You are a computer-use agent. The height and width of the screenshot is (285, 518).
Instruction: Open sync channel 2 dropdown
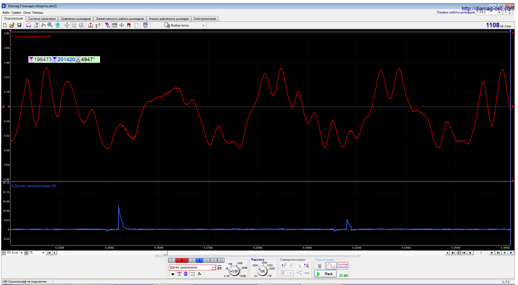[x=287, y=273]
